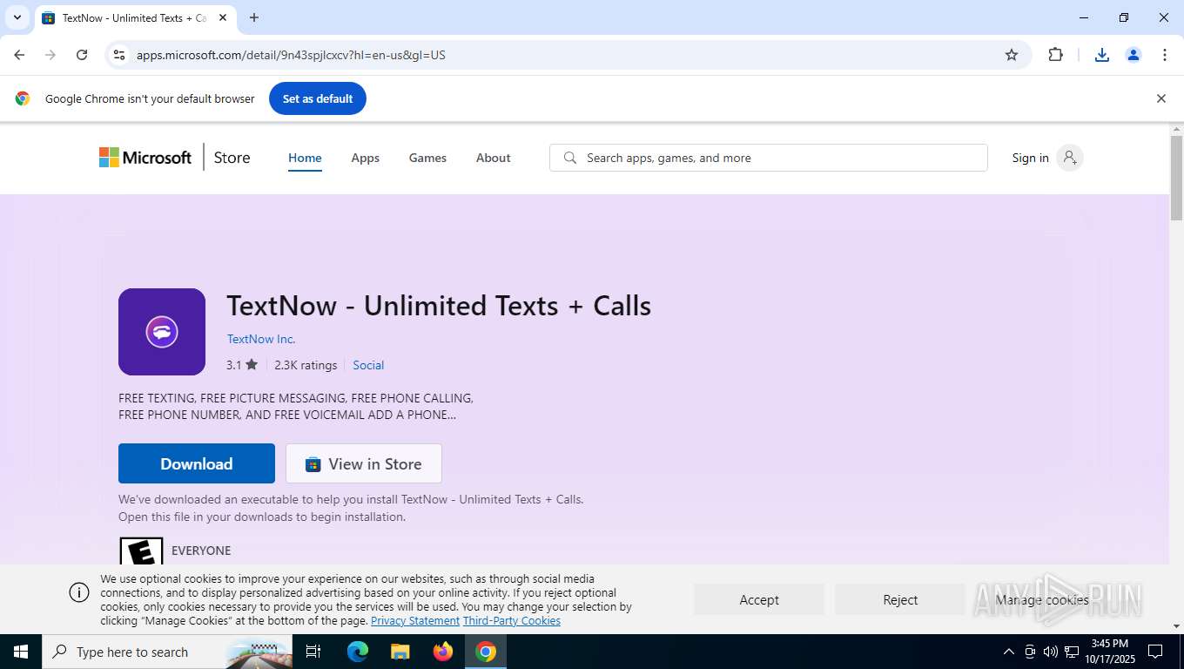Click the Search apps, games field
Image resolution: width=1184 pixels, height=669 pixels.
tap(768, 158)
